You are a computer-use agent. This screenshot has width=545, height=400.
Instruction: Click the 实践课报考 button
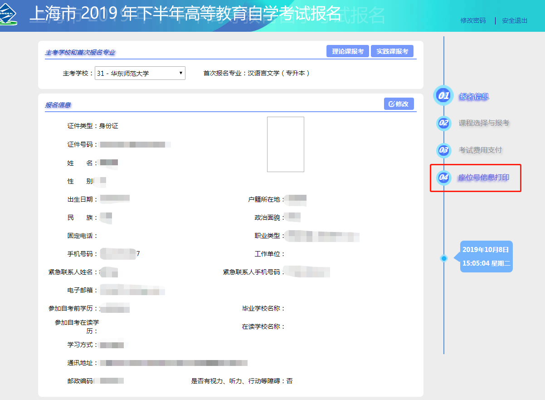click(x=392, y=51)
